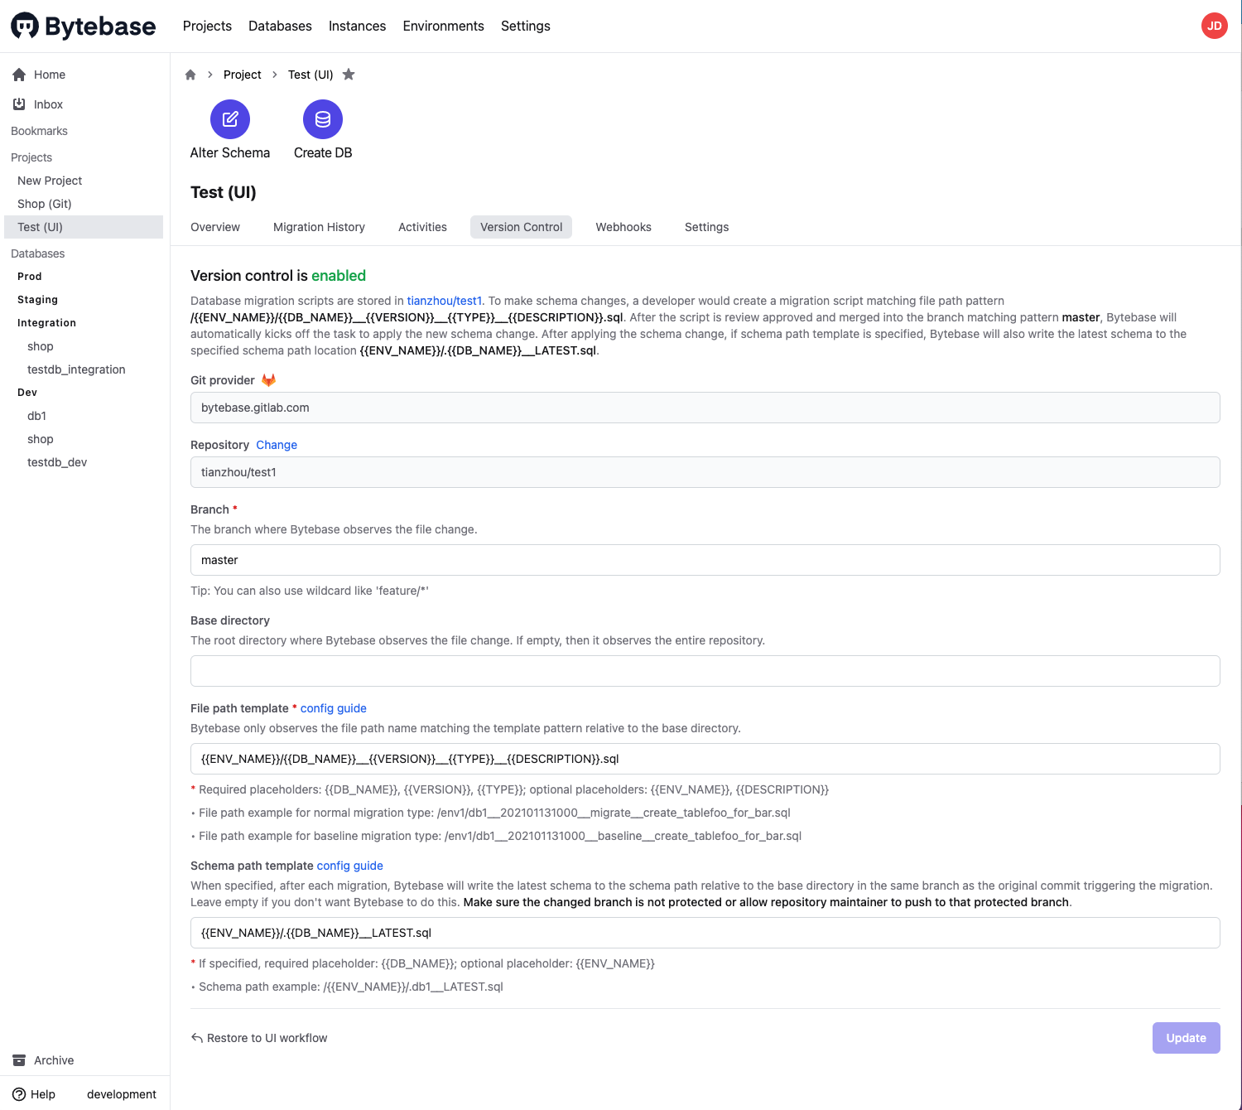Open the Instances top menu
1242x1110 pixels.
pyautogui.click(x=357, y=26)
